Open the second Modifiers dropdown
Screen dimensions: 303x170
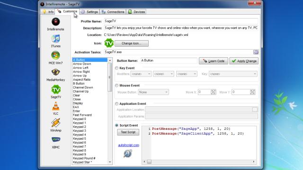tap(163, 74)
